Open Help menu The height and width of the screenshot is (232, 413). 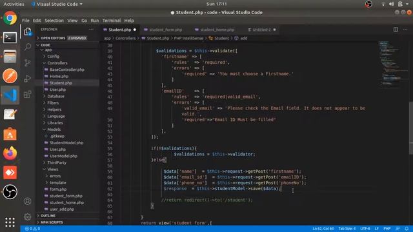[129, 21]
